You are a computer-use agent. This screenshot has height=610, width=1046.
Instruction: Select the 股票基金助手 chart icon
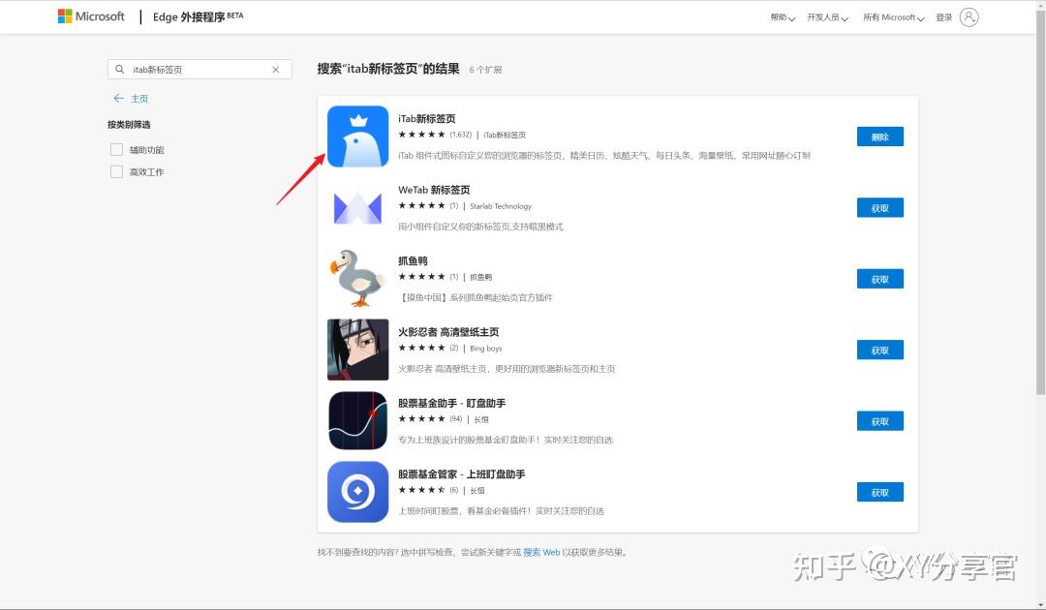tap(357, 420)
